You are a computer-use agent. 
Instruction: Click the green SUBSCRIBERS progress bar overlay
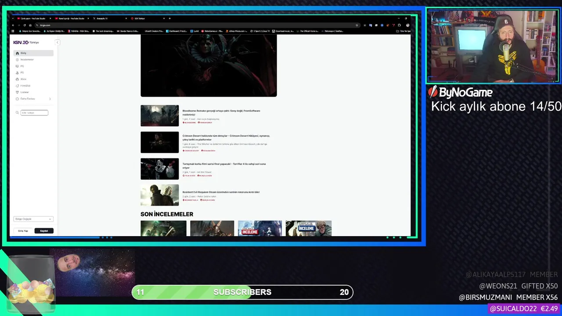point(242,292)
